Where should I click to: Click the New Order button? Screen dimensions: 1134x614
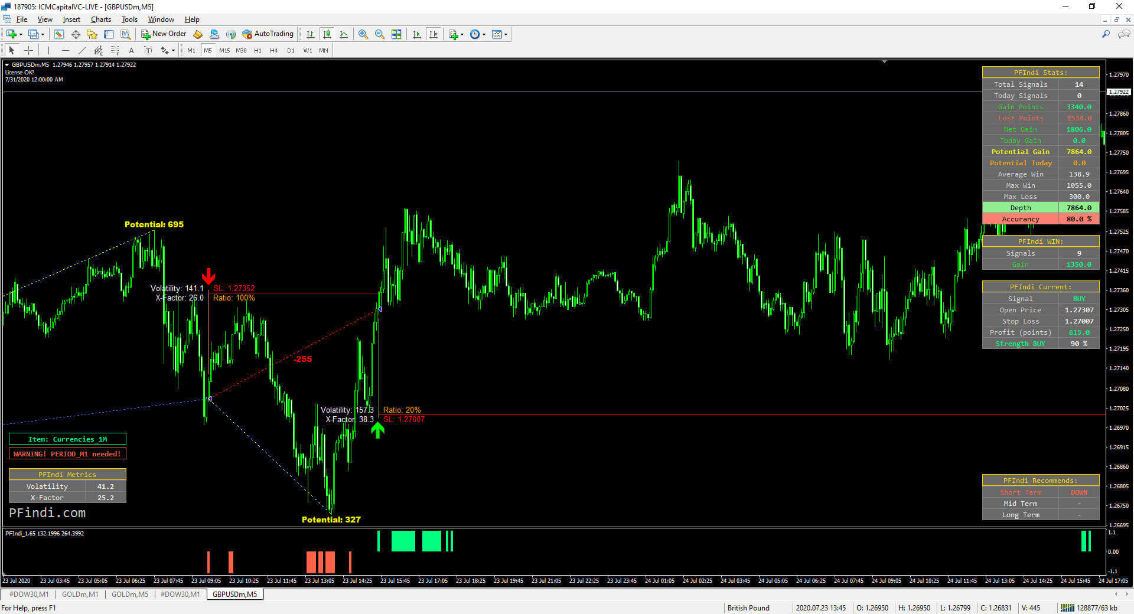click(x=164, y=34)
